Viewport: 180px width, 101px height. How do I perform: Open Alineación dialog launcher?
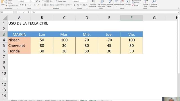[72, 8]
